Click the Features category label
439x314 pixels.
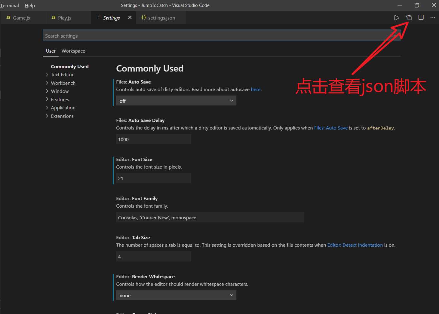tap(60, 99)
